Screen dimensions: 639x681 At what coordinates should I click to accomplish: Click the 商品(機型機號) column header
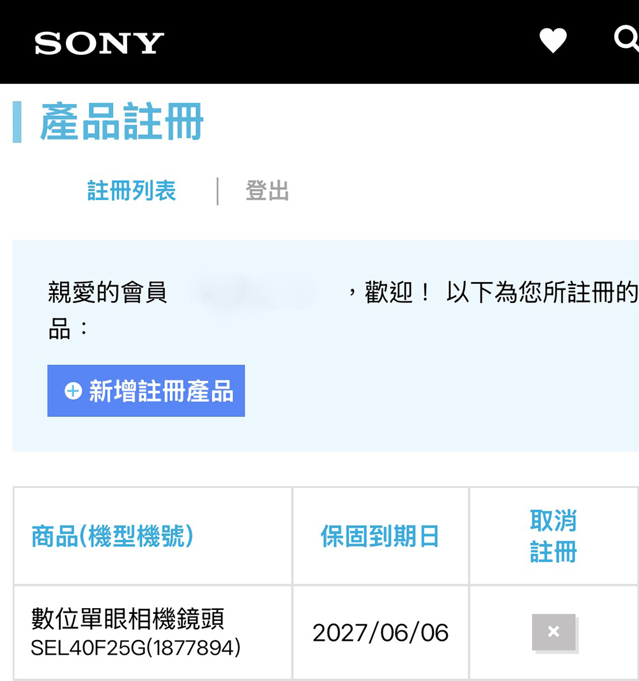pos(112,536)
